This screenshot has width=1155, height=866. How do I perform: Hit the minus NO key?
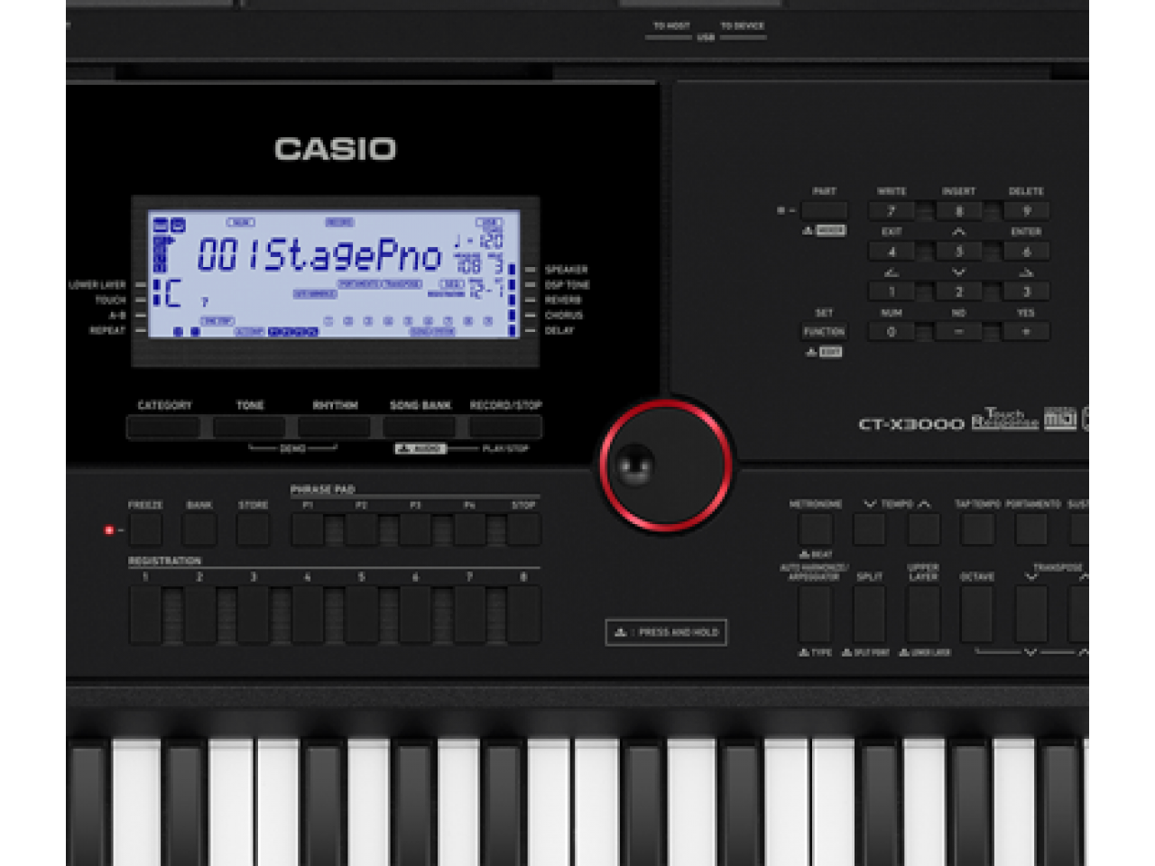coord(958,332)
